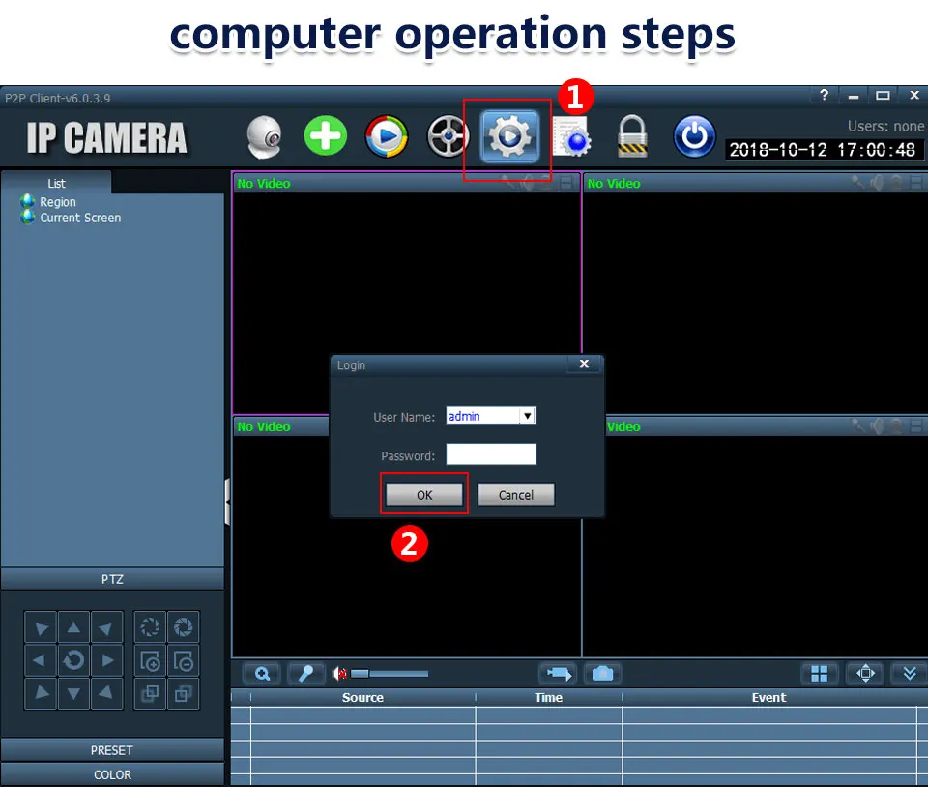Viewport: 928px width, 787px height.
Task: Open the User Name dropdown arrow
Action: (x=528, y=416)
